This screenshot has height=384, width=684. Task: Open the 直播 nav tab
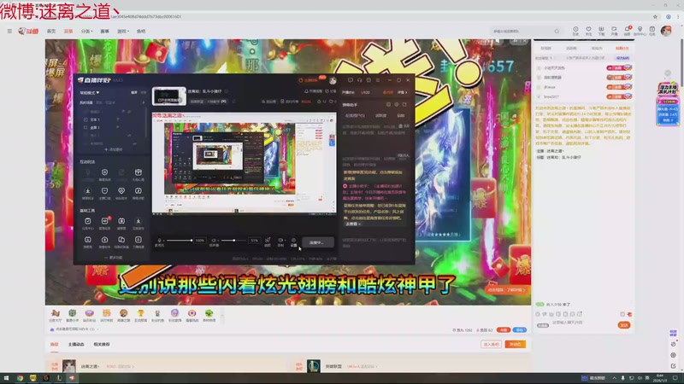[68, 32]
